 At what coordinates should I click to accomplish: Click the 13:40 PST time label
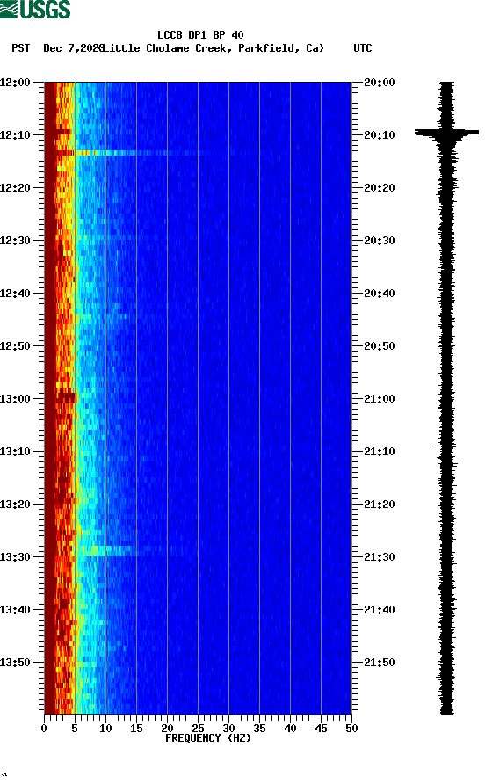coord(15,610)
